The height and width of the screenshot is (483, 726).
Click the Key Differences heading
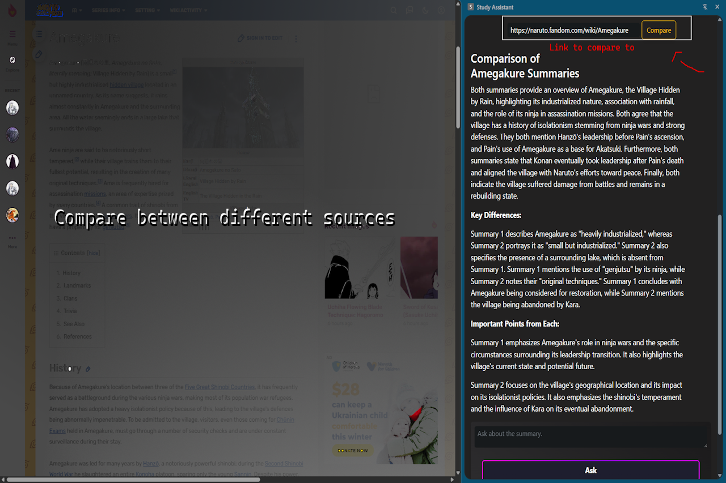click(x=496, y=215)
